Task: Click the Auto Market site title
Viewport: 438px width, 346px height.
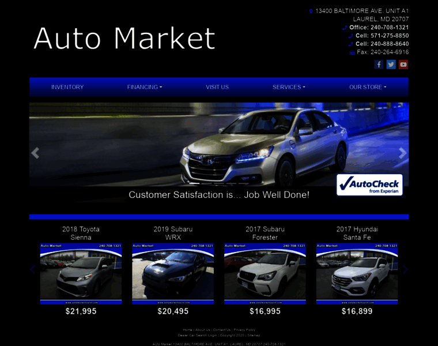Action: click(x=124, y=38)
